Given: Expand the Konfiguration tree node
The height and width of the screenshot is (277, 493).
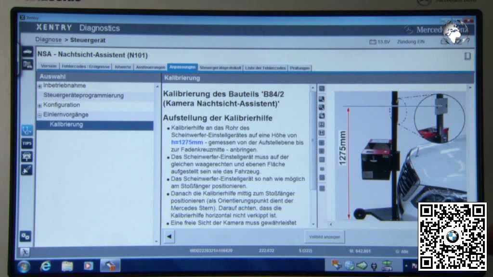Looking at the screenshot, I should (39, 105).
